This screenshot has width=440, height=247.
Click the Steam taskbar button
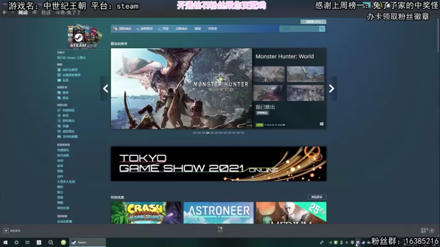pos(87,243)
